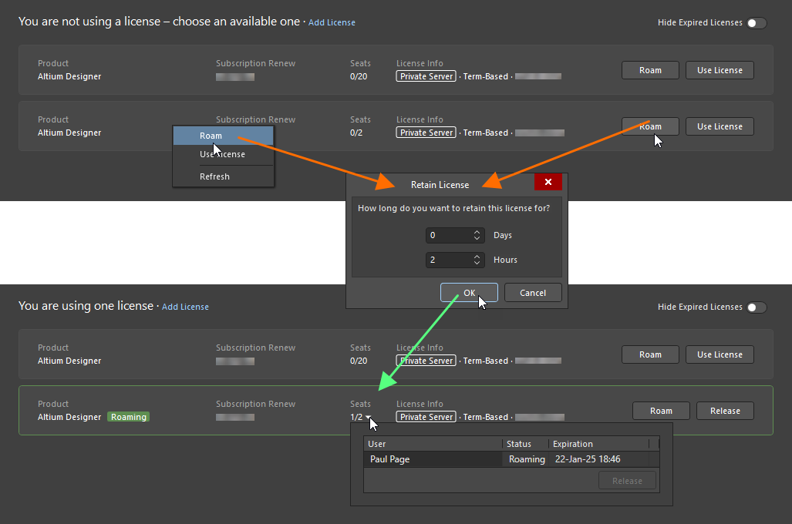Click Roam in bottom panel 0/20 row
The image size is (792, 524).
tap(650, 354)
